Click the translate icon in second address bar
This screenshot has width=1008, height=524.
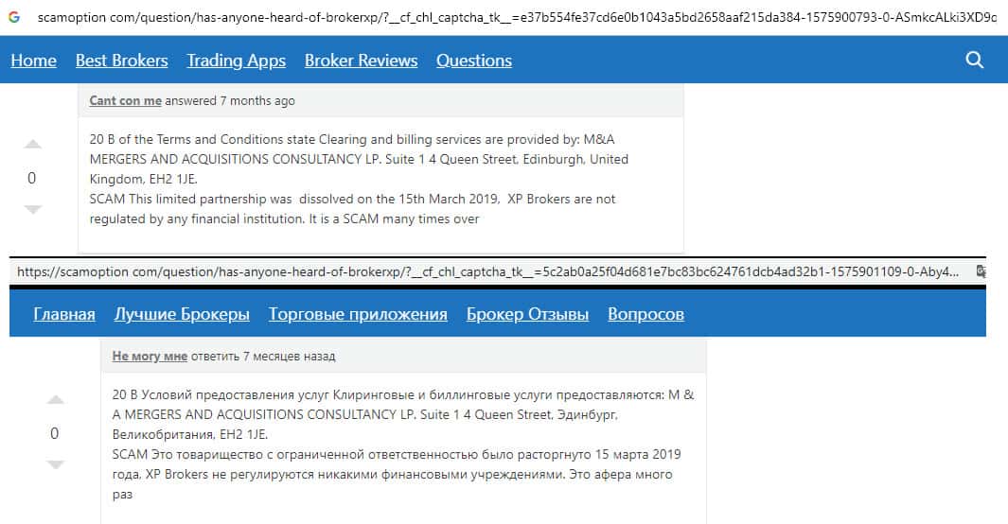click(981, 271)
